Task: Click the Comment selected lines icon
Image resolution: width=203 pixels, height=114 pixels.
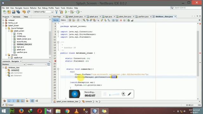Action: [x=128, y=20]
